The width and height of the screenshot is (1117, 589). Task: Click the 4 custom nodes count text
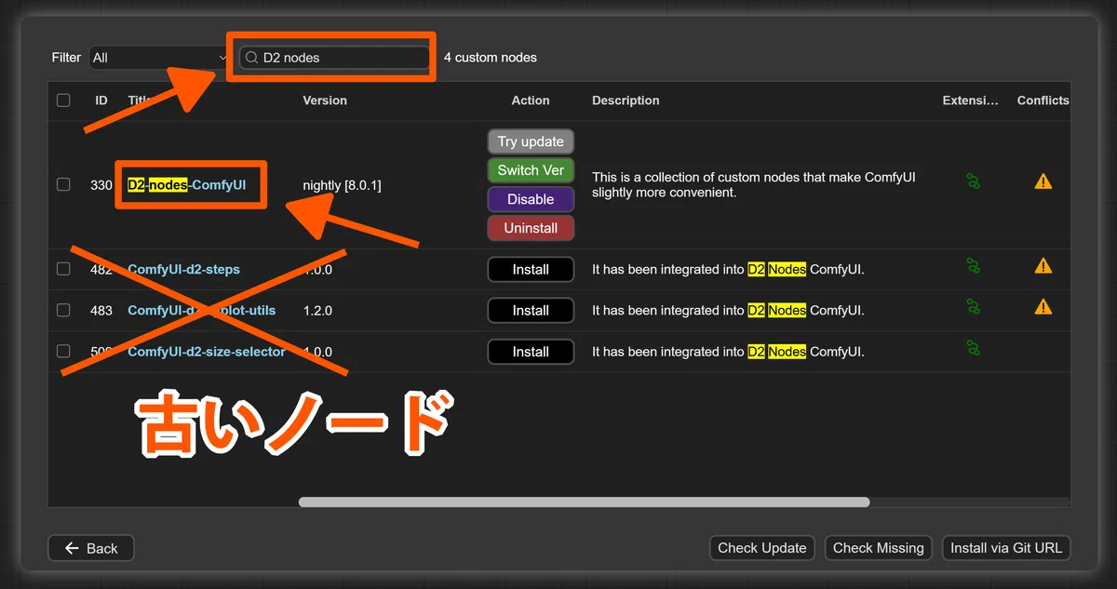[491, 58]
